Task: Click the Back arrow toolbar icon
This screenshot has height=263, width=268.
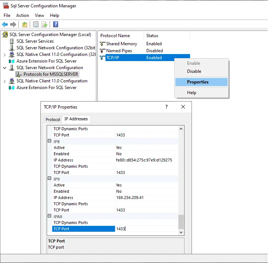Action: (5, 24)
